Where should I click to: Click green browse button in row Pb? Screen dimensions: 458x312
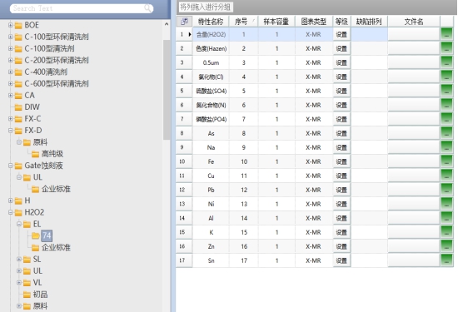click(446, 190)
